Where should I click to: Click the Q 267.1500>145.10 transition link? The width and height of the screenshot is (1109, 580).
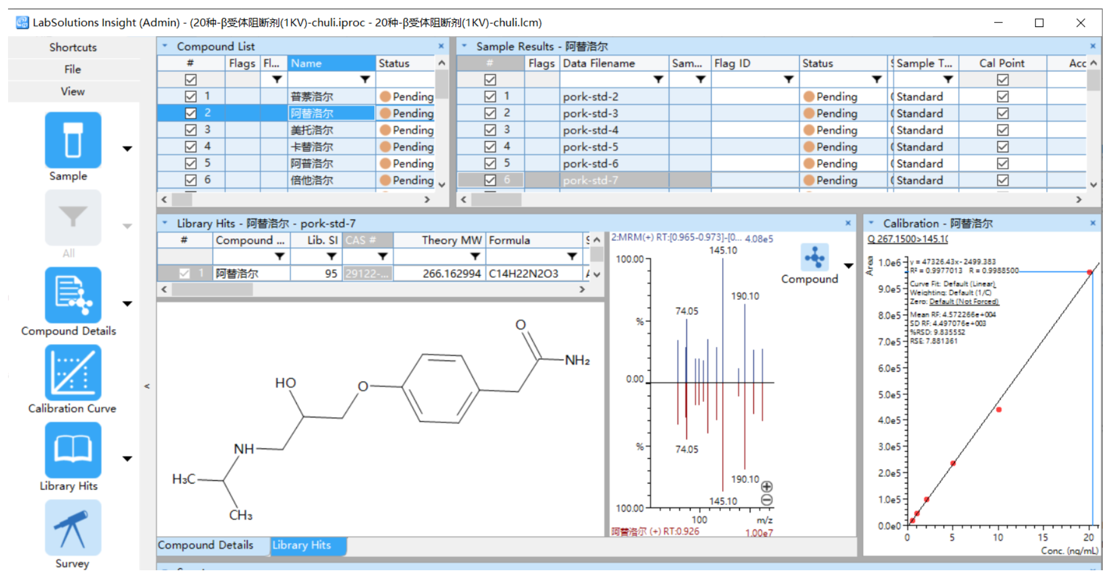[907, 239]
